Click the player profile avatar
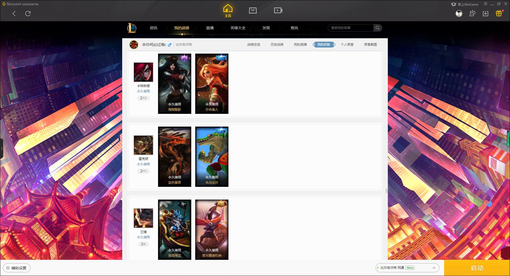This screenshot has height=276, width=510. [x=134, y=45]
